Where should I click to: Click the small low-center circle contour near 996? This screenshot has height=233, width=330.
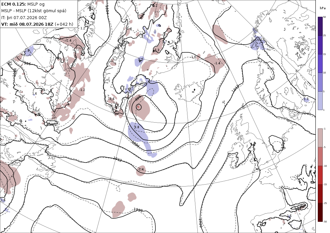click(138, 107)
